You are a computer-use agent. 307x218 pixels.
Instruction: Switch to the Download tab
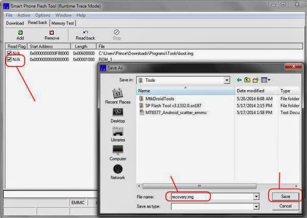point(15,23)
